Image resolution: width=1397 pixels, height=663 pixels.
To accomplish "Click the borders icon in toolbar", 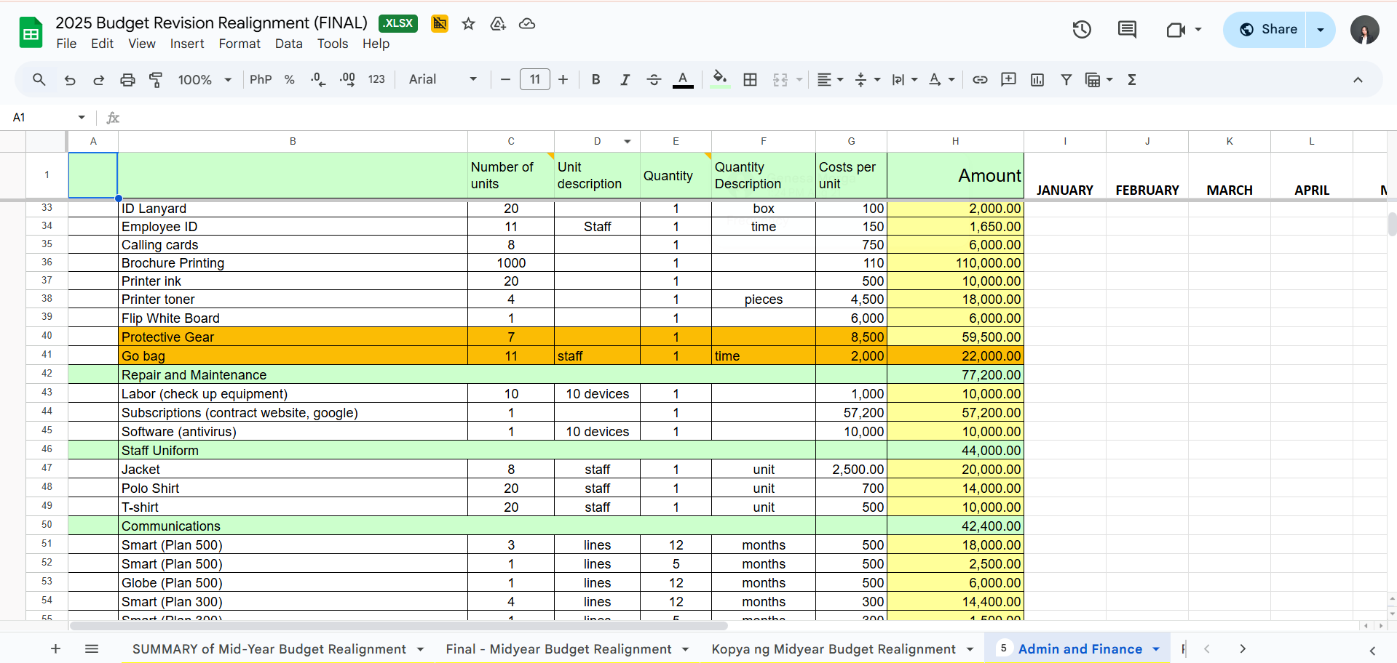I will pos(750,80).
